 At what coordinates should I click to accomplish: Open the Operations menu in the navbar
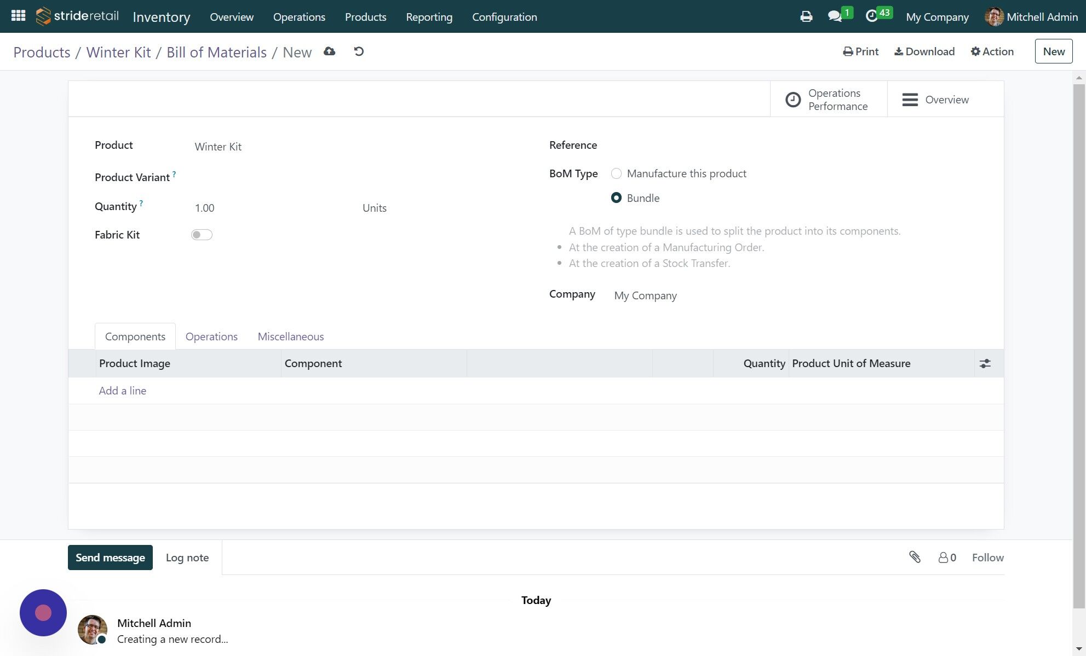(x=299, y=17)
